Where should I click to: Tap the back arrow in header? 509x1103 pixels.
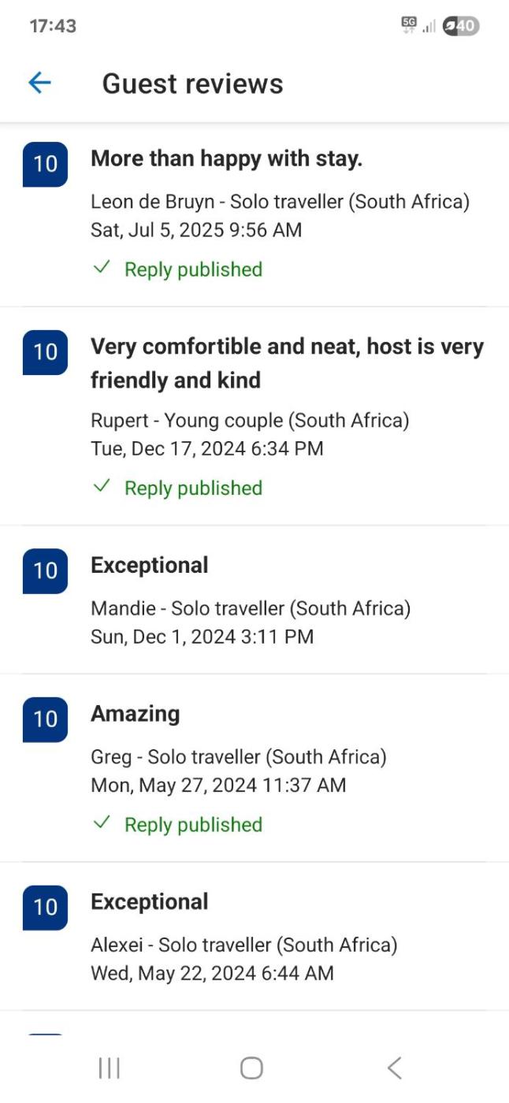pos(39,83)
